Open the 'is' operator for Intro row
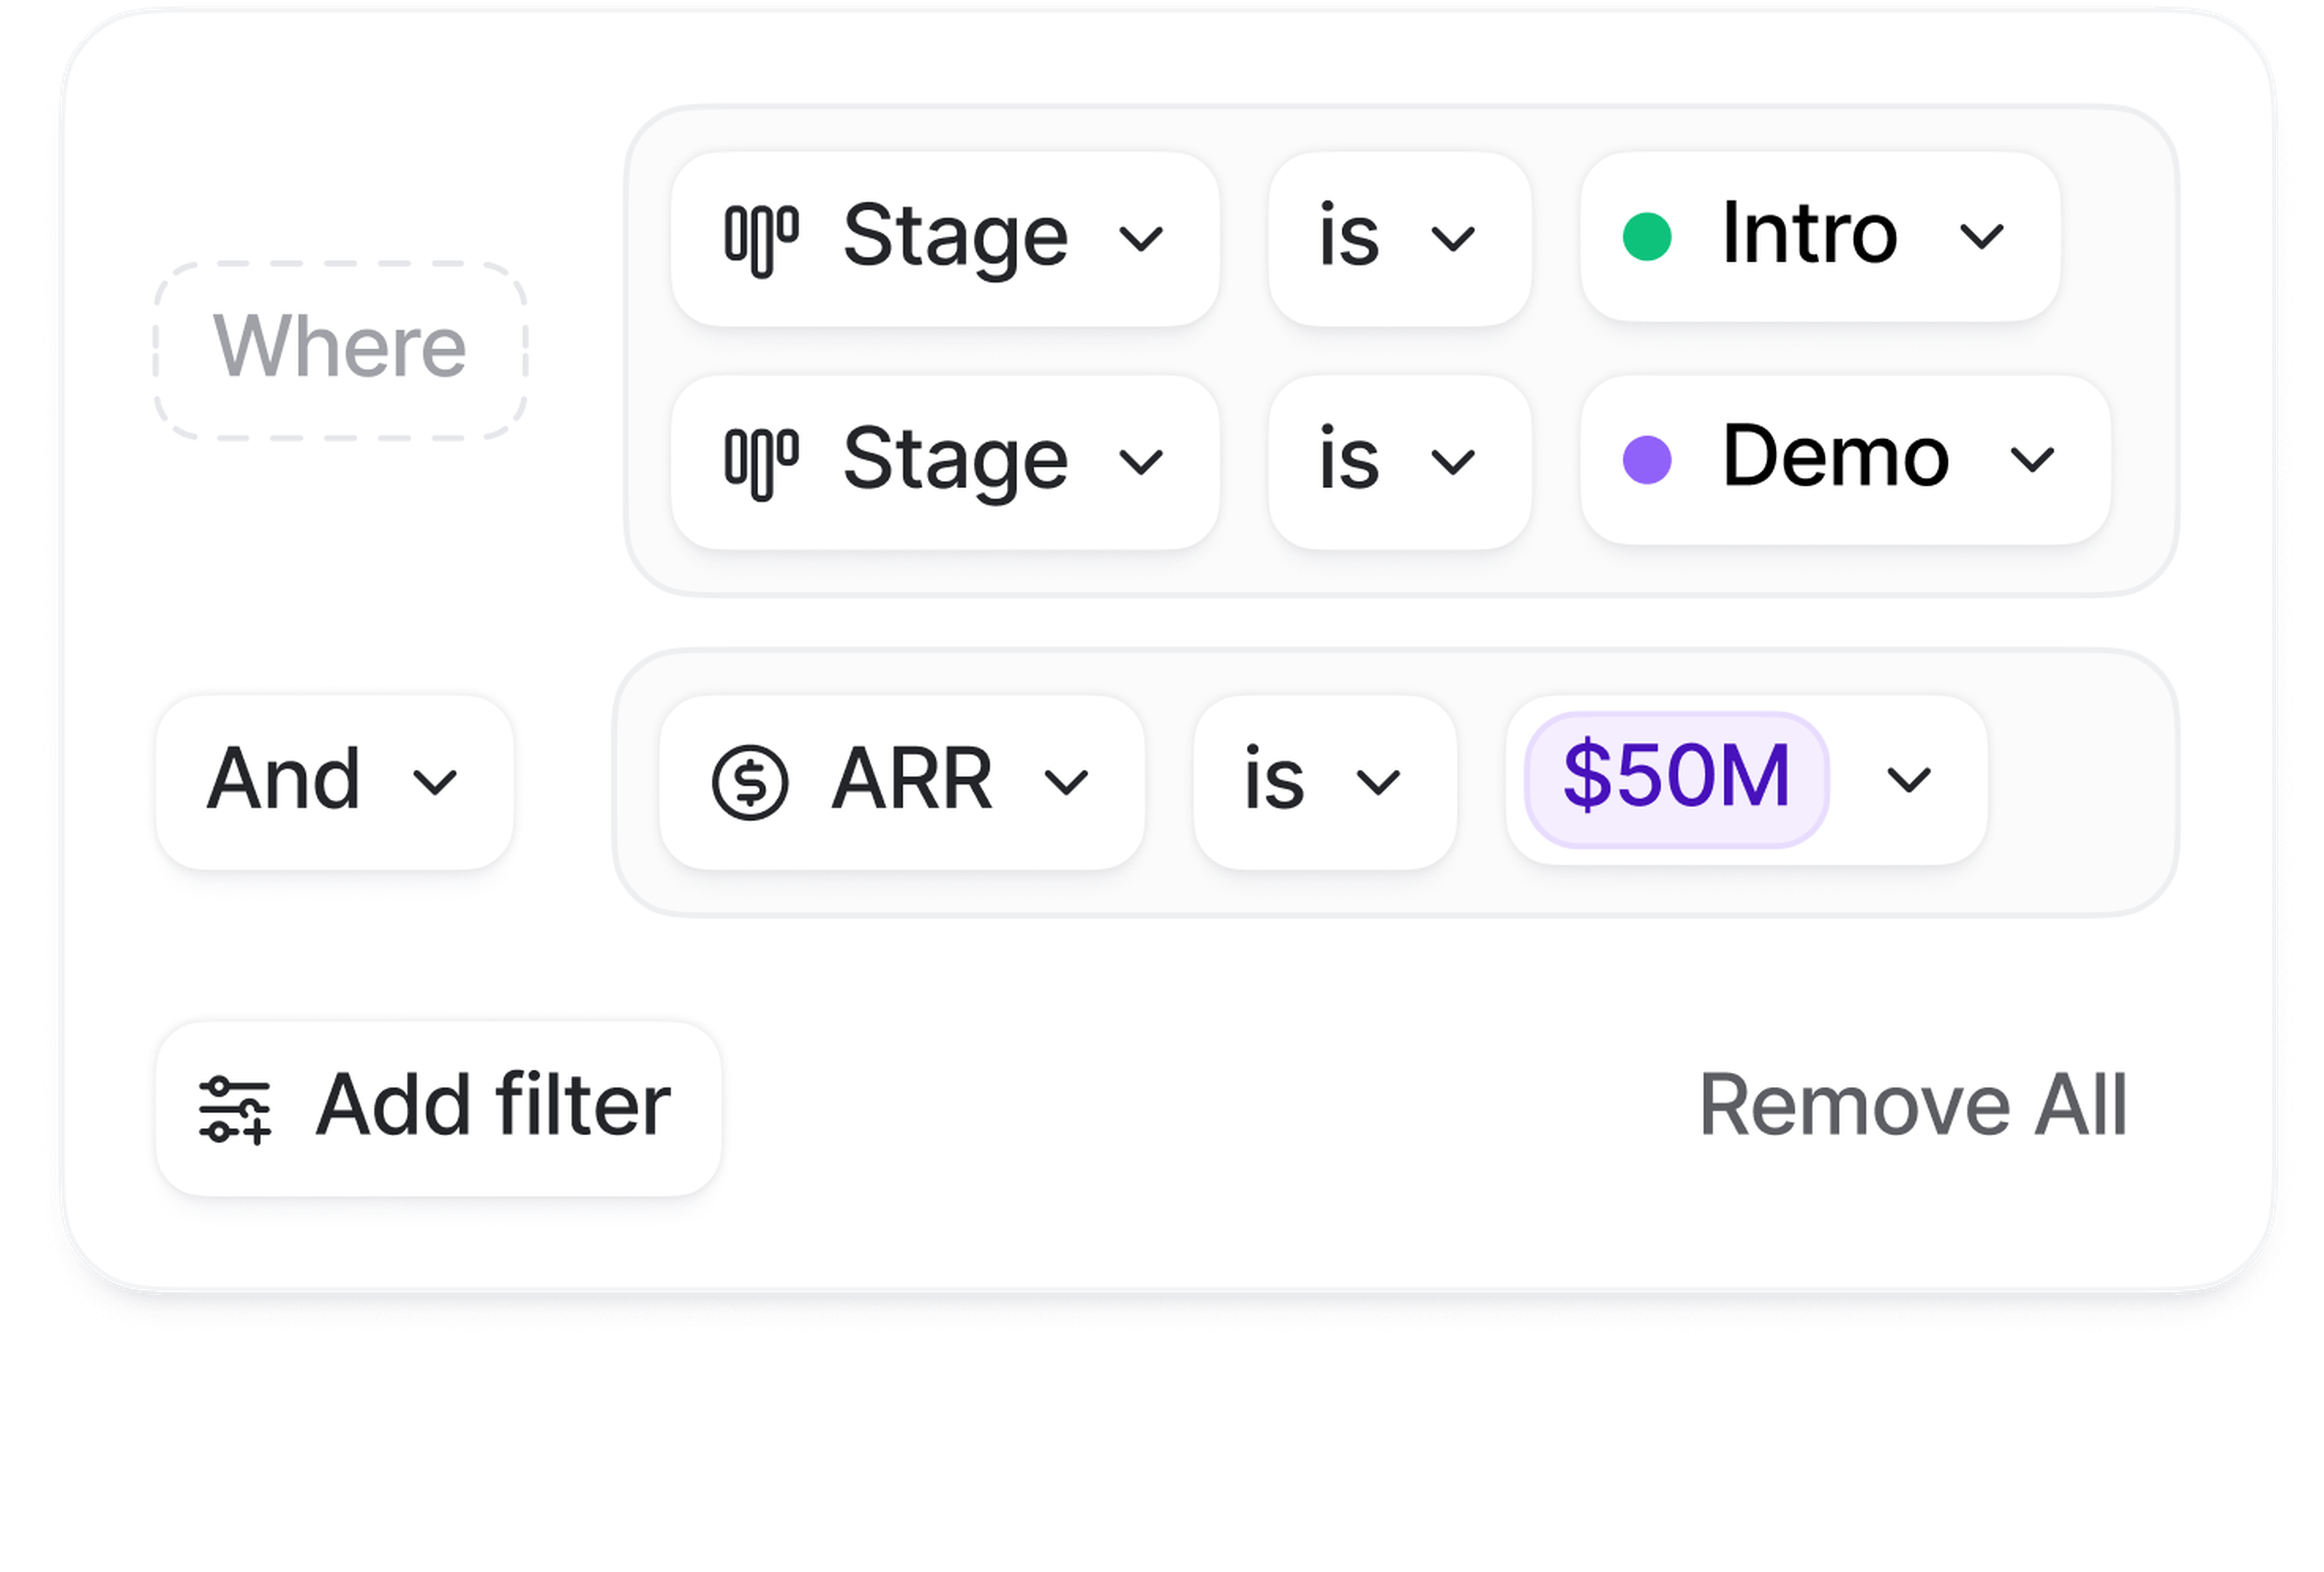Viewport: 2324px width, 1572px height. tap(1399, 239)
